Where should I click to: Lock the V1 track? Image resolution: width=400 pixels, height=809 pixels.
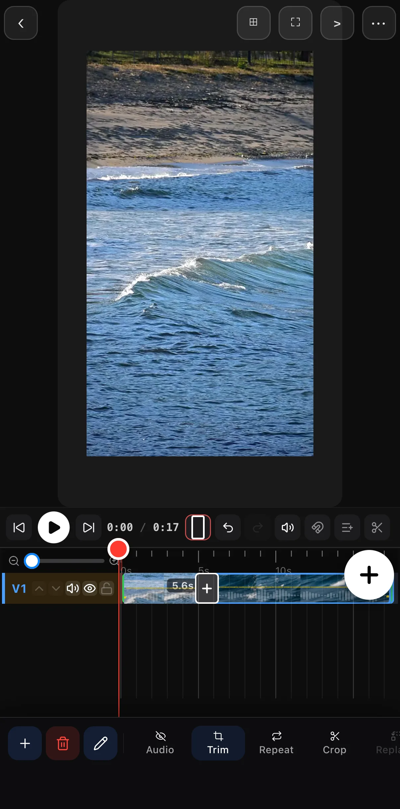click(x=106, y=588)
